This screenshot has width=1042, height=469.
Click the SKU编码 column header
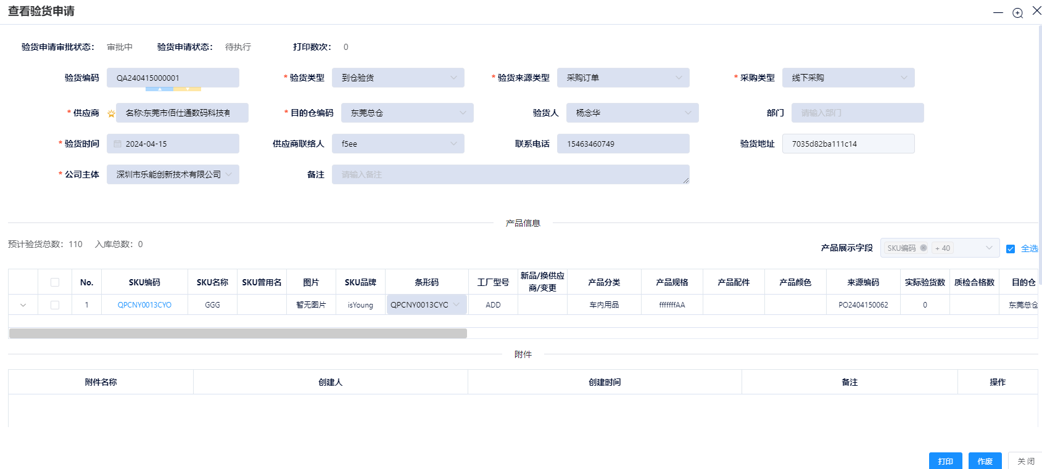(144, 282)
